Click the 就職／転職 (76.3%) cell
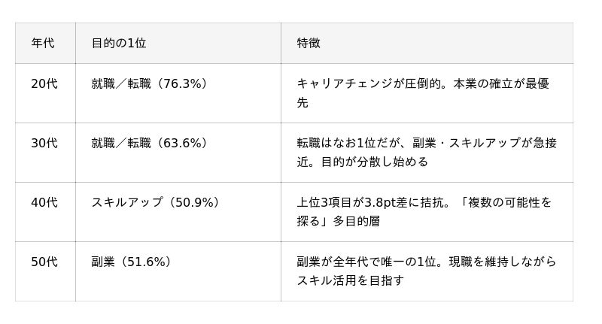 point(149,84)
